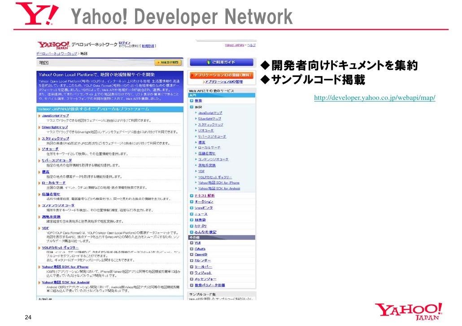Screen dimensions: 462x326
Task: Open Yahoo!地図 SDK for iPhone in sidebar
Action: [218, 183]
